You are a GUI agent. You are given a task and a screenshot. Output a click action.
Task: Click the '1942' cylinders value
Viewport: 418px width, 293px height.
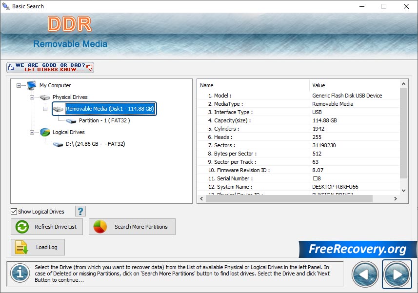318,129
